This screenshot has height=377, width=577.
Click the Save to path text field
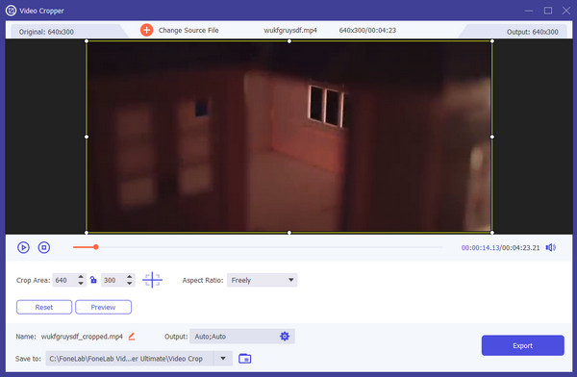point(130,358)
